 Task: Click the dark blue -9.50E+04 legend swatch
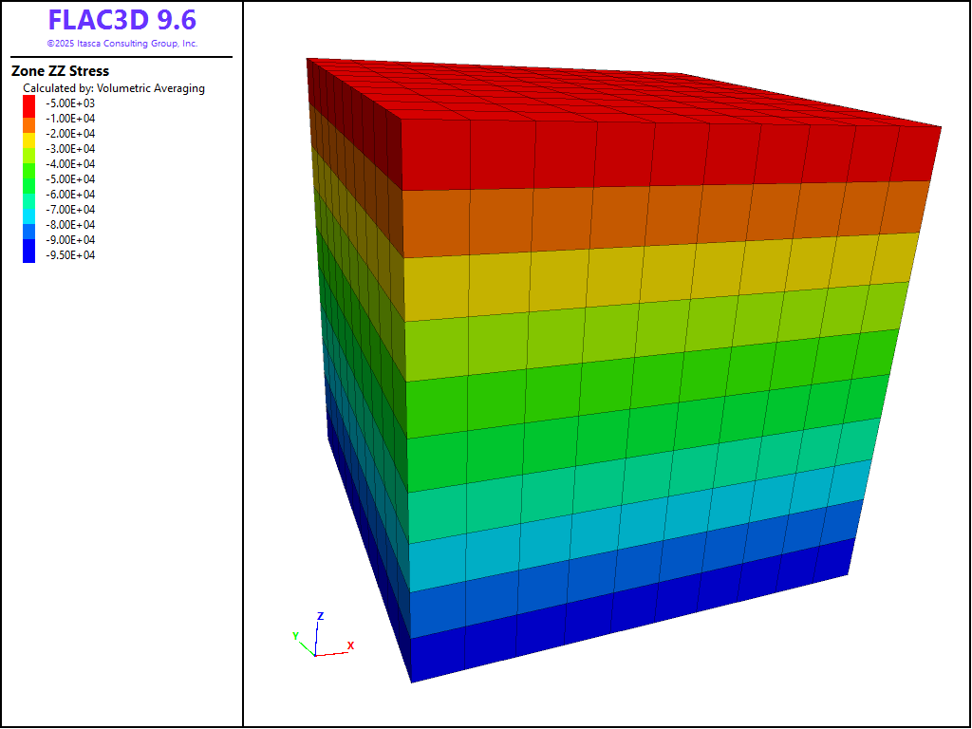tap(28, 254)
